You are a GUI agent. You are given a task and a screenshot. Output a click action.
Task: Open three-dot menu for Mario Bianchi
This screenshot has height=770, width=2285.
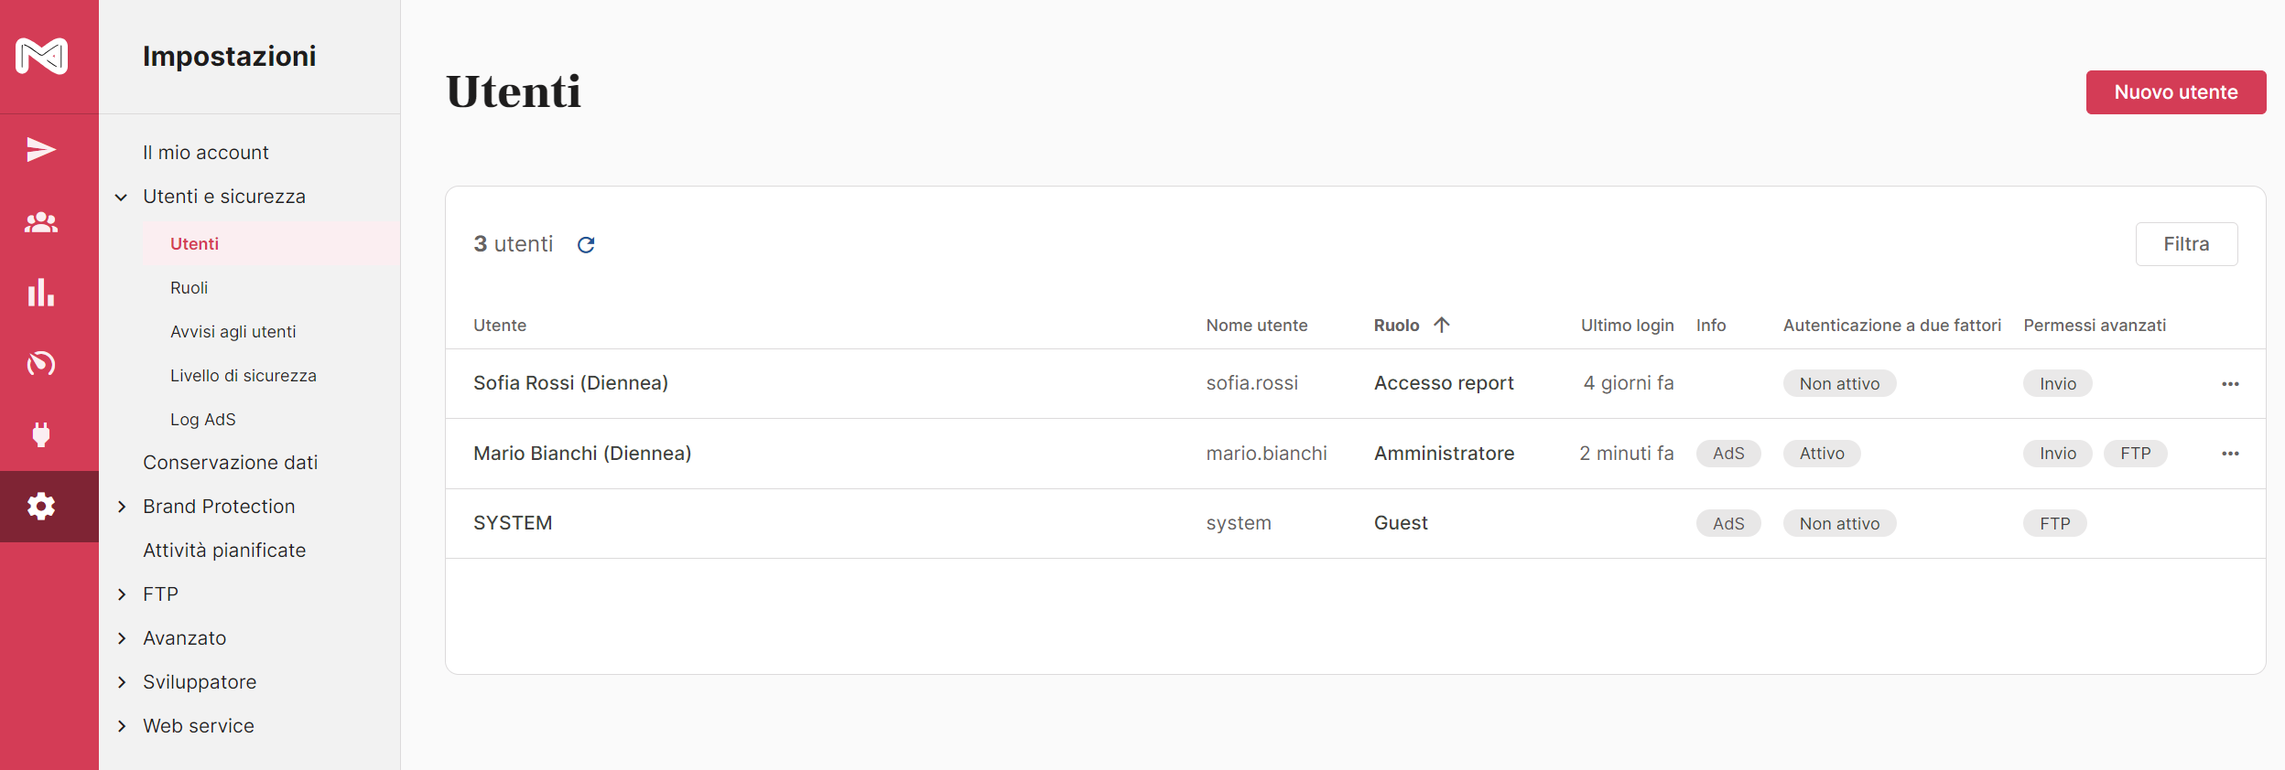pyautogui.click(x=2230, y=454)
